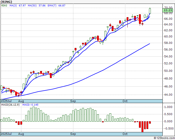Click the 54.00 price axis label

point(168,56)
